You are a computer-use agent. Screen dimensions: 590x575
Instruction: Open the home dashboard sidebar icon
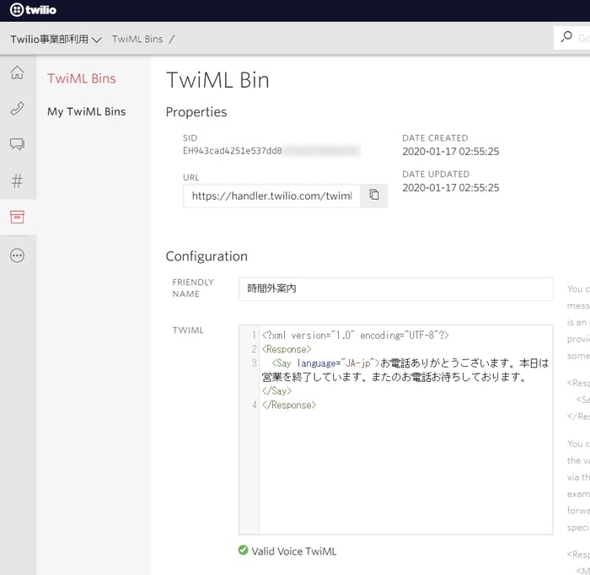(x=18, y=73)
